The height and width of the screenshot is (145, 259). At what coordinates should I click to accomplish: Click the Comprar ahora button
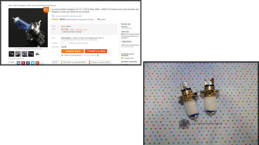pyautogui.click(x=73, y=51)
